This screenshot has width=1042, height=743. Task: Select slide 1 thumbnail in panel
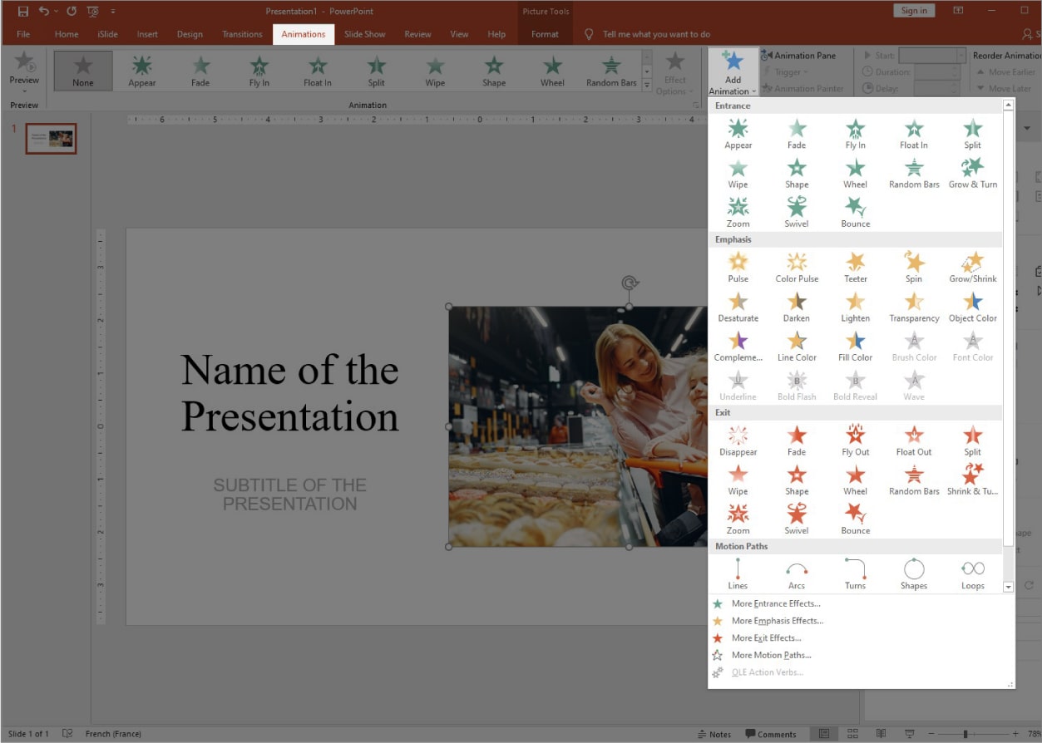(x=51, y=139)
